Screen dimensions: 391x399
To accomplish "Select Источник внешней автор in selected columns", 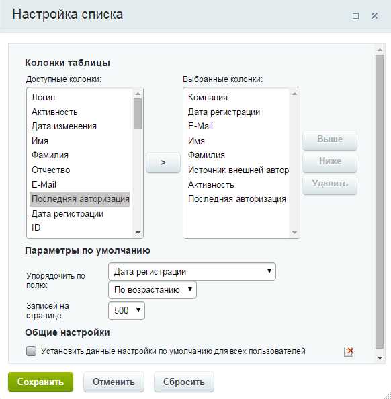I will click(x=238, y=170).
